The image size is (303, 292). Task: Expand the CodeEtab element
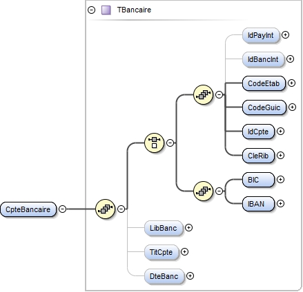pyautogui.click(x=291, y=83)
